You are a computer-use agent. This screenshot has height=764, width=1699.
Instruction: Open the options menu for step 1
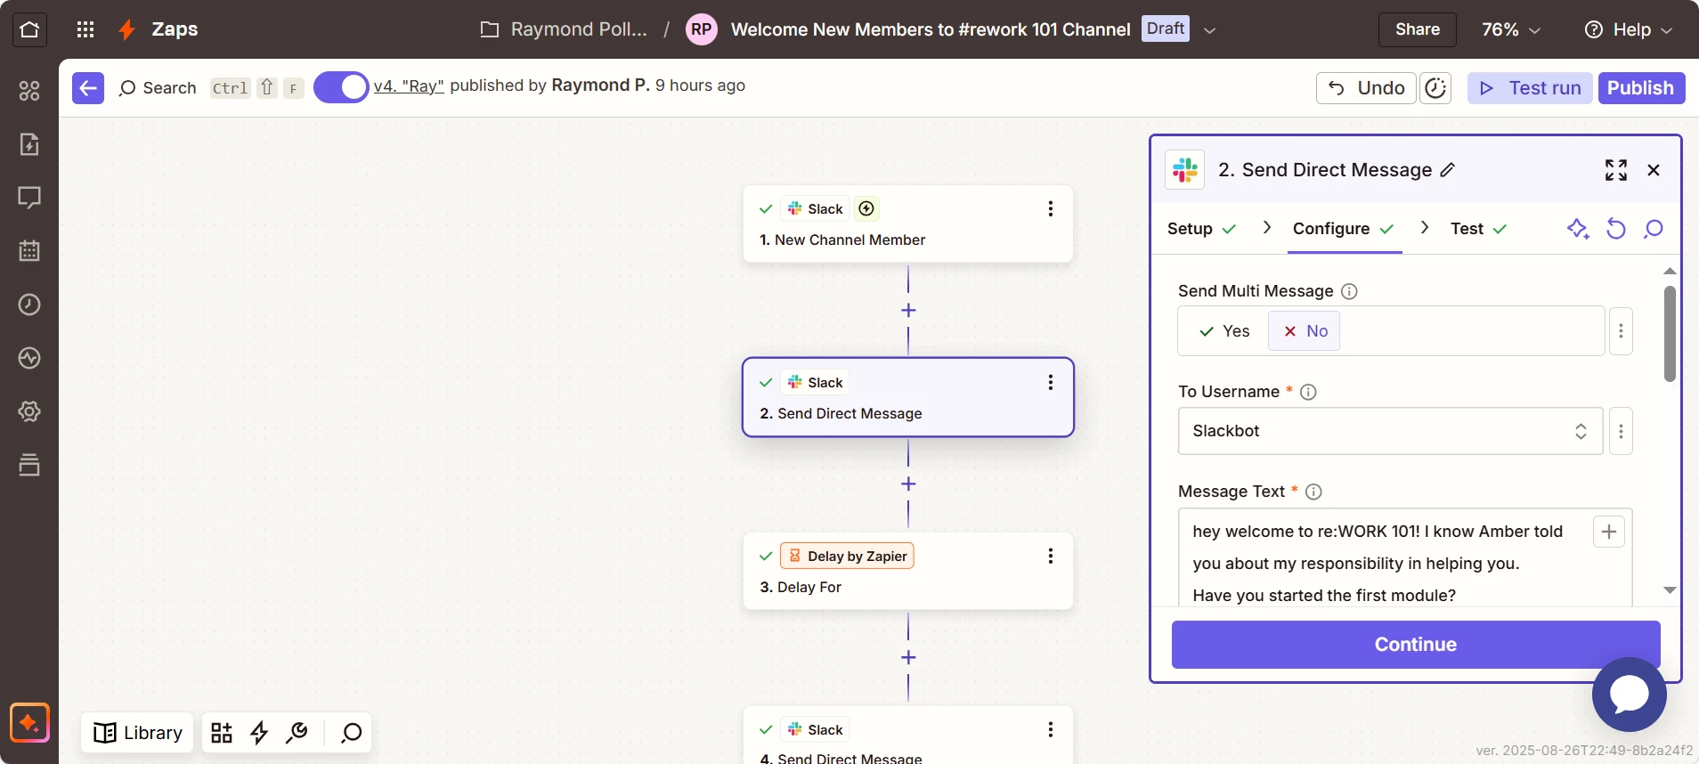coord(1051,208)
